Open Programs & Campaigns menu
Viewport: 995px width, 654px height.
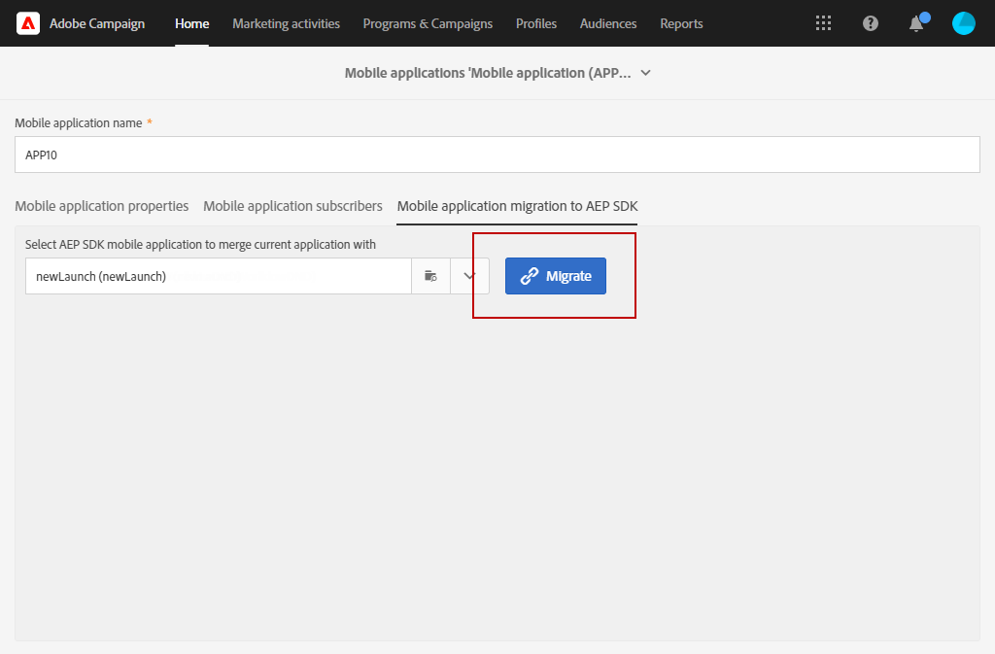(428, 23)
